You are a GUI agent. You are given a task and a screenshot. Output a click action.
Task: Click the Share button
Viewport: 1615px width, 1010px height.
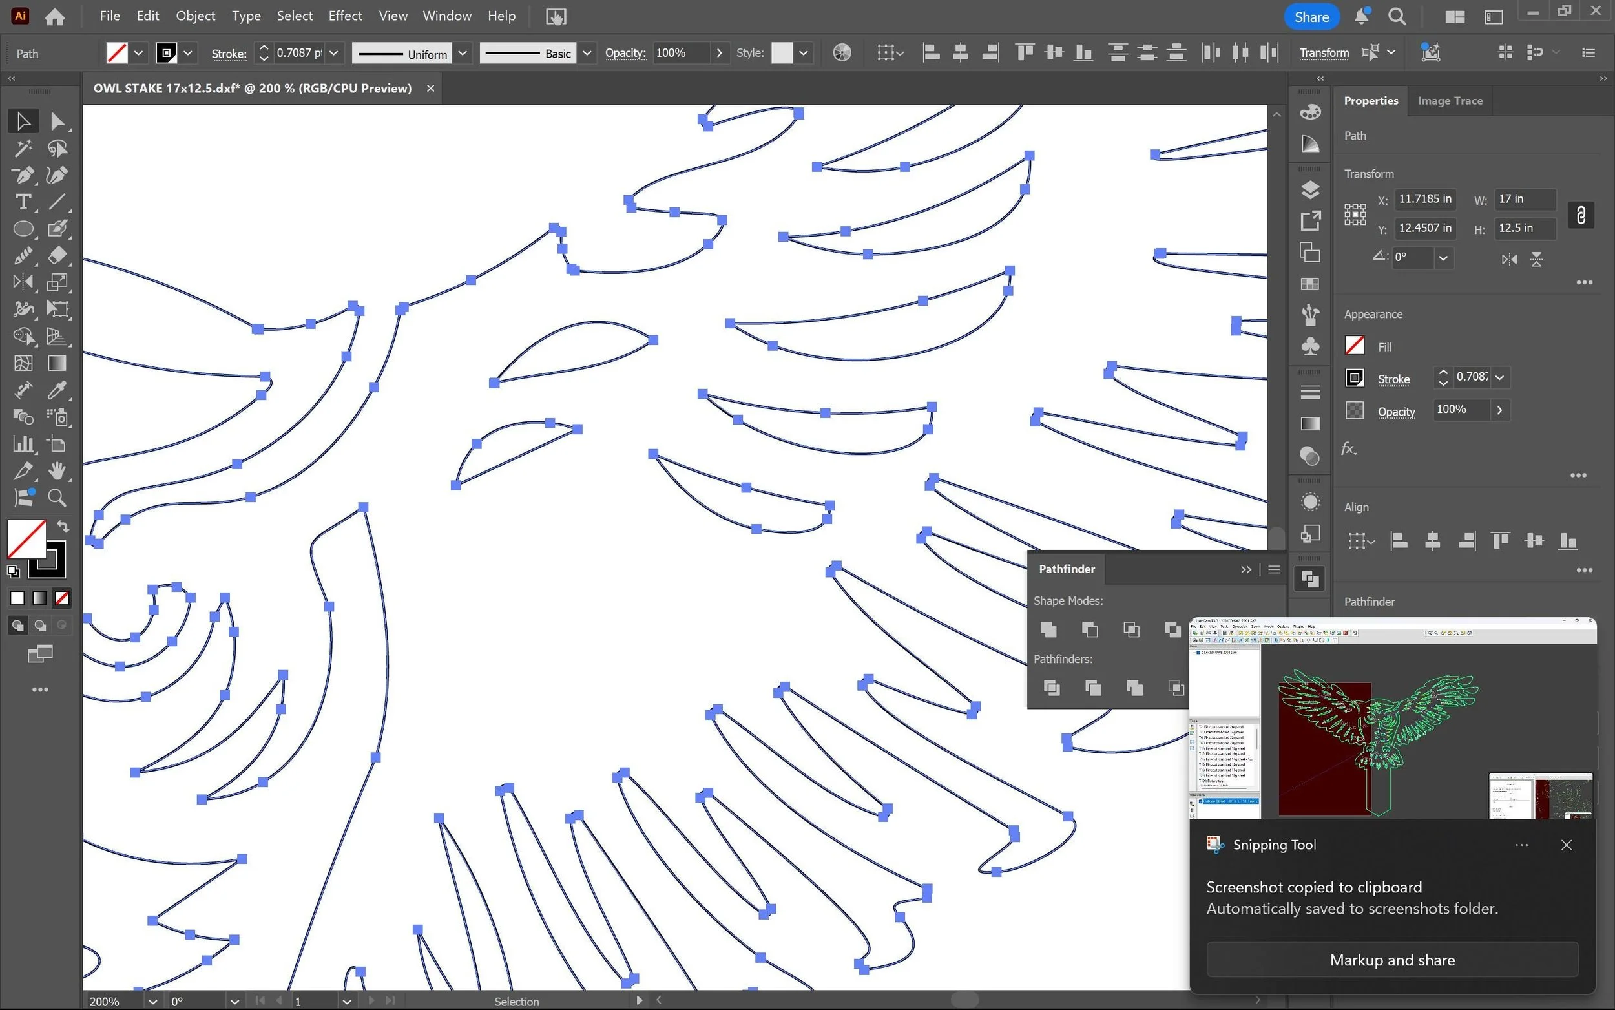click(x=1311, y=17)
